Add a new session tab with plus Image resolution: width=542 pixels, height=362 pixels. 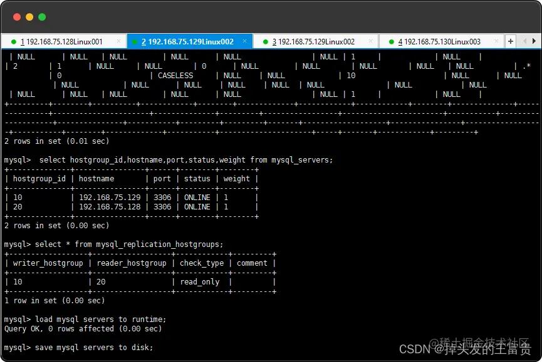(511, 41)
